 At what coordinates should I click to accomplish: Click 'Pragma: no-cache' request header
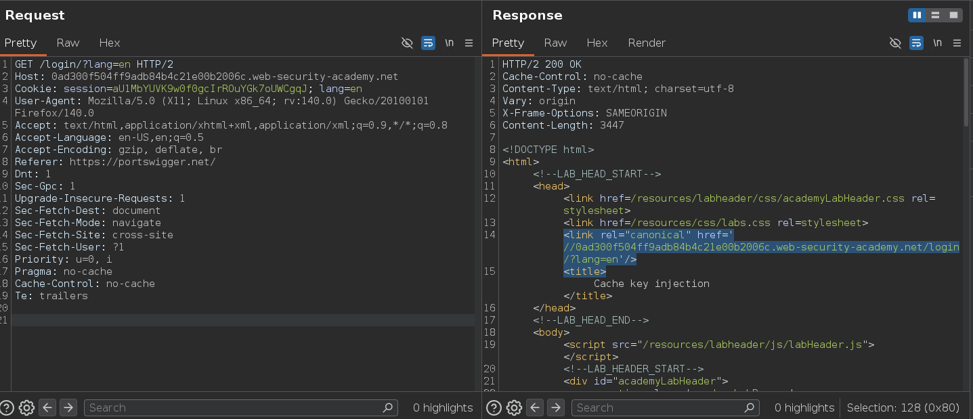[64, 271]
